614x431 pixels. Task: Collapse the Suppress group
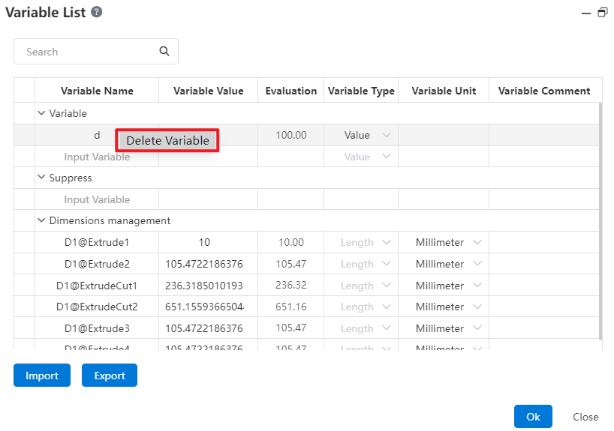(41, 178)
